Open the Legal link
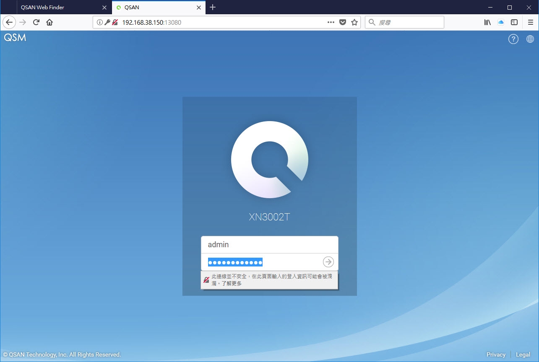This screenshot has width=539, height=362. pyautogui.click(x=523, y=354)
